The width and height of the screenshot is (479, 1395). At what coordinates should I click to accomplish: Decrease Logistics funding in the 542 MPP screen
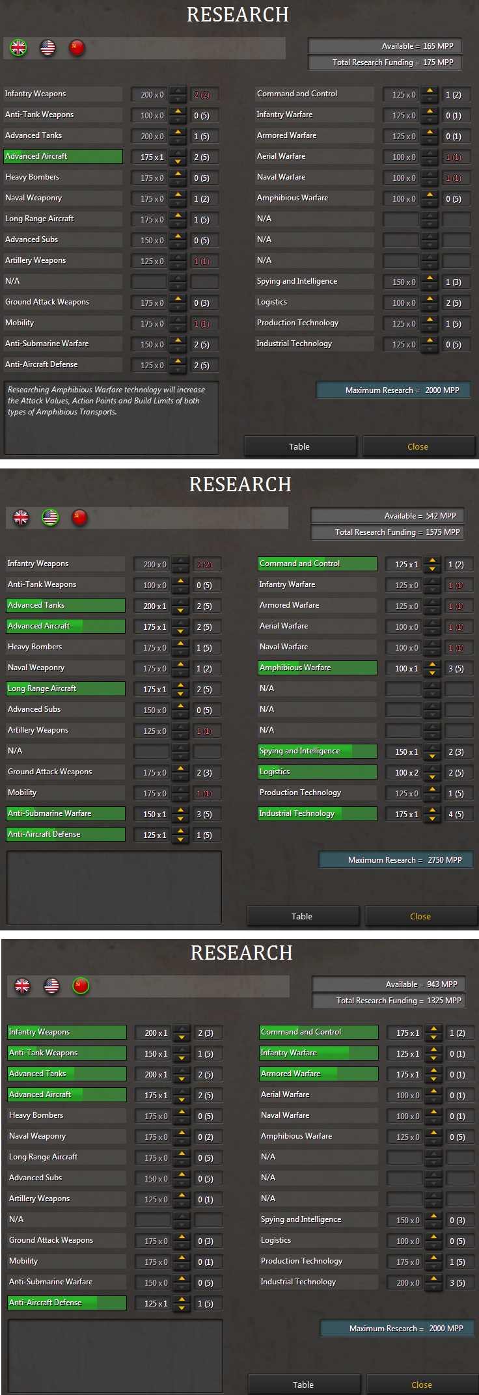(432, 778)
